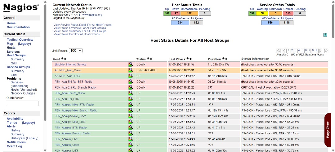The height and width of the screenshot is (152, 335).
Task: Open the Limit Results dropdown
Action: 76,50
